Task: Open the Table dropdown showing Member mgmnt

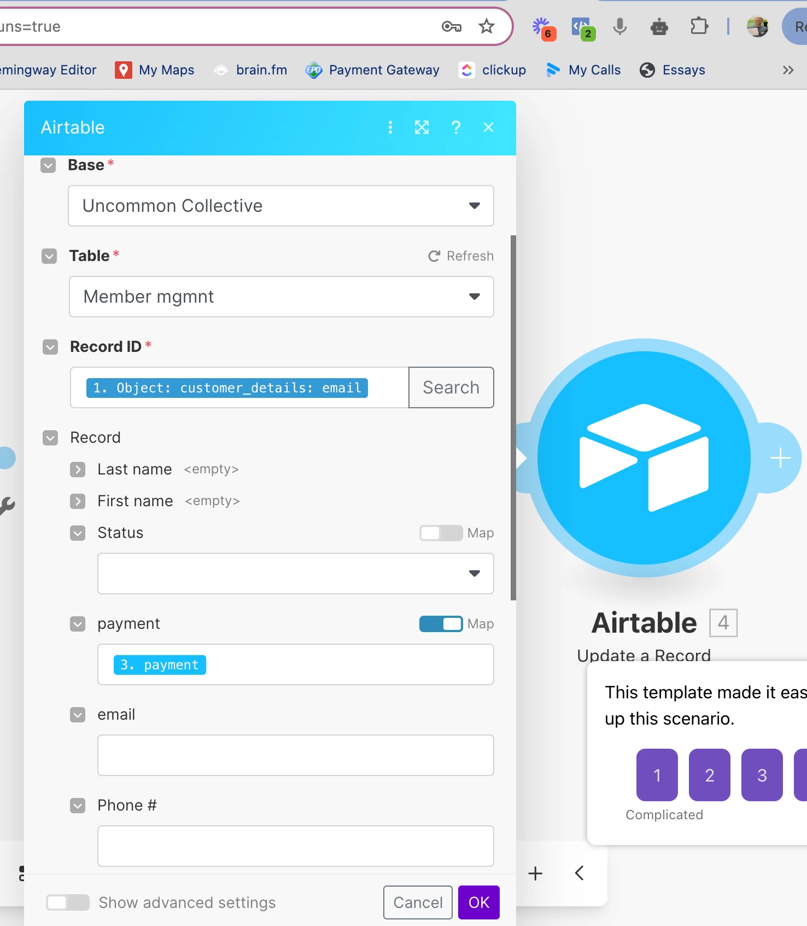Action: (x=282, y=297)
